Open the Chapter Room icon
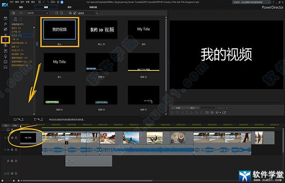The height and width of the screenshot is (183, 285). [x=5, y=62]
